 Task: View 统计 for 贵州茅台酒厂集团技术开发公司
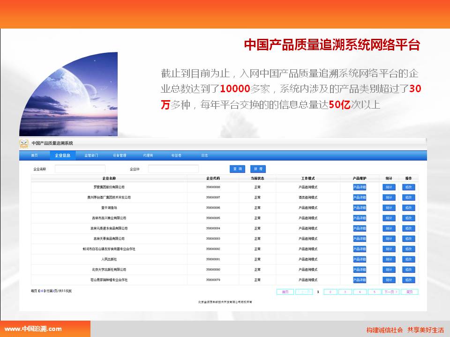point(389,198)
